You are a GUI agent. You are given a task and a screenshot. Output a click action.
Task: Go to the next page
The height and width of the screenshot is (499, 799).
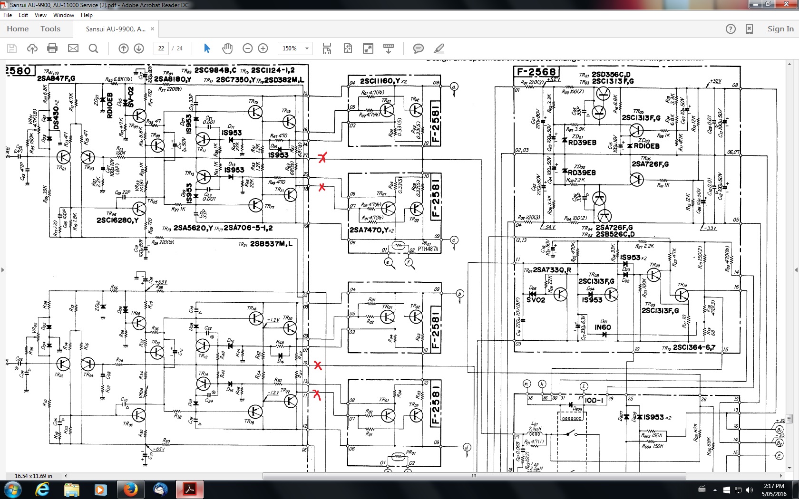point(139,48)
